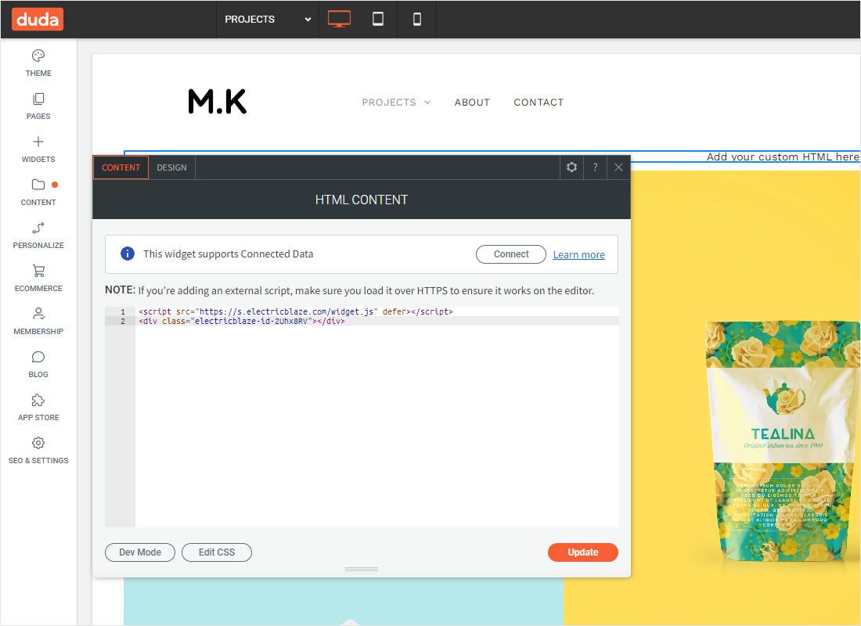861x626 pixels.
Task: Open widget settings gear icon
Action: point(571,167)
